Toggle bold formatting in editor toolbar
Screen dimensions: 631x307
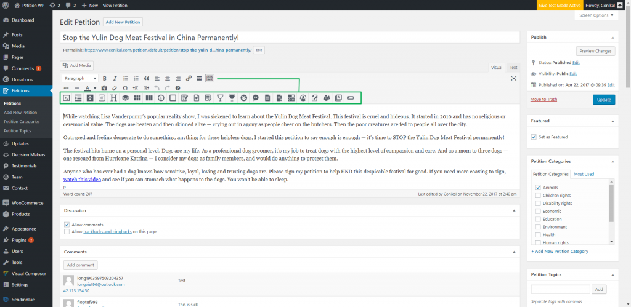(105, 78)
